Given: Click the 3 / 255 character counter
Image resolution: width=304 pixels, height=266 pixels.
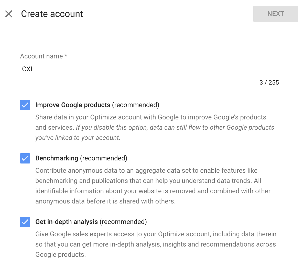Looking at the screenshot, I should click(x=269, y=83).
